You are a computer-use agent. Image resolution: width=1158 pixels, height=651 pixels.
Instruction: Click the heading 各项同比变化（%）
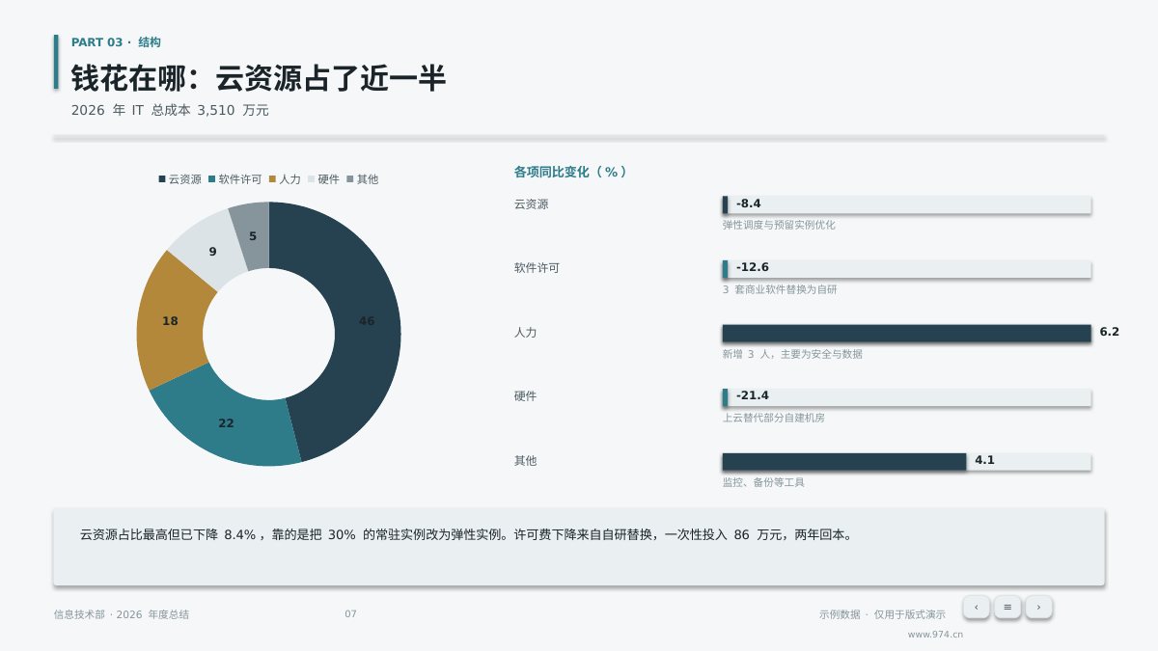click(570, 172)
